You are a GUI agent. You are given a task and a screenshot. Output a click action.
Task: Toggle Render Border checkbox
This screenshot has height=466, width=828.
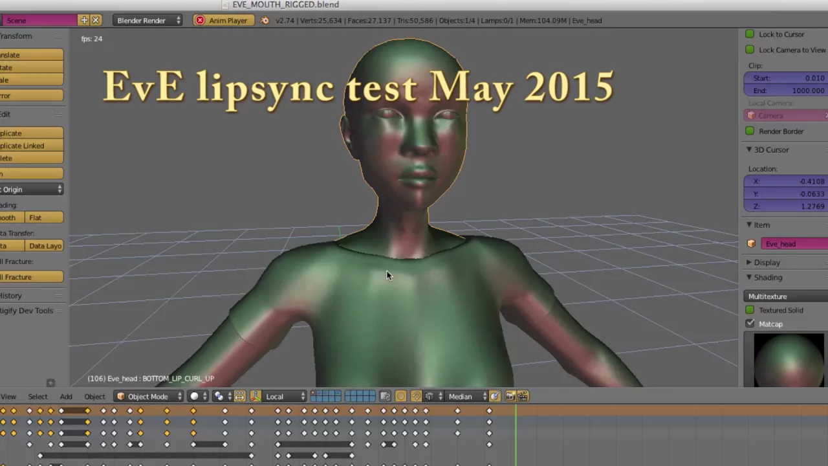pos(750,131)
